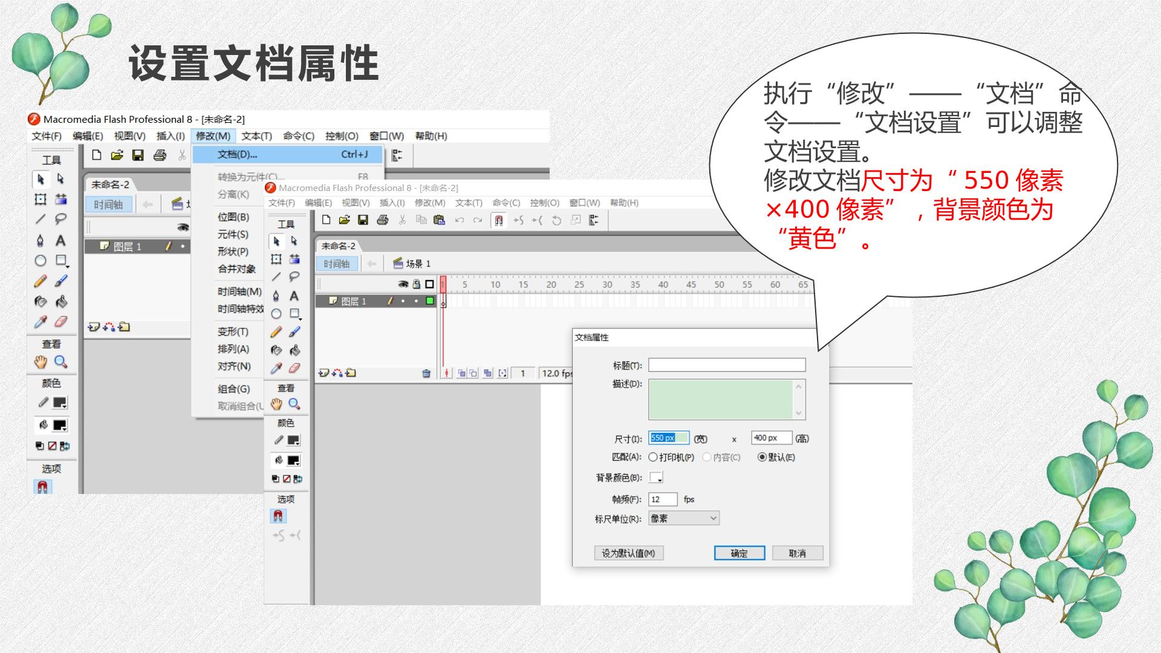Choose the Line tool in the front Flash window
The height and width of the screenshot is (653, 1161).
point(276,277)
